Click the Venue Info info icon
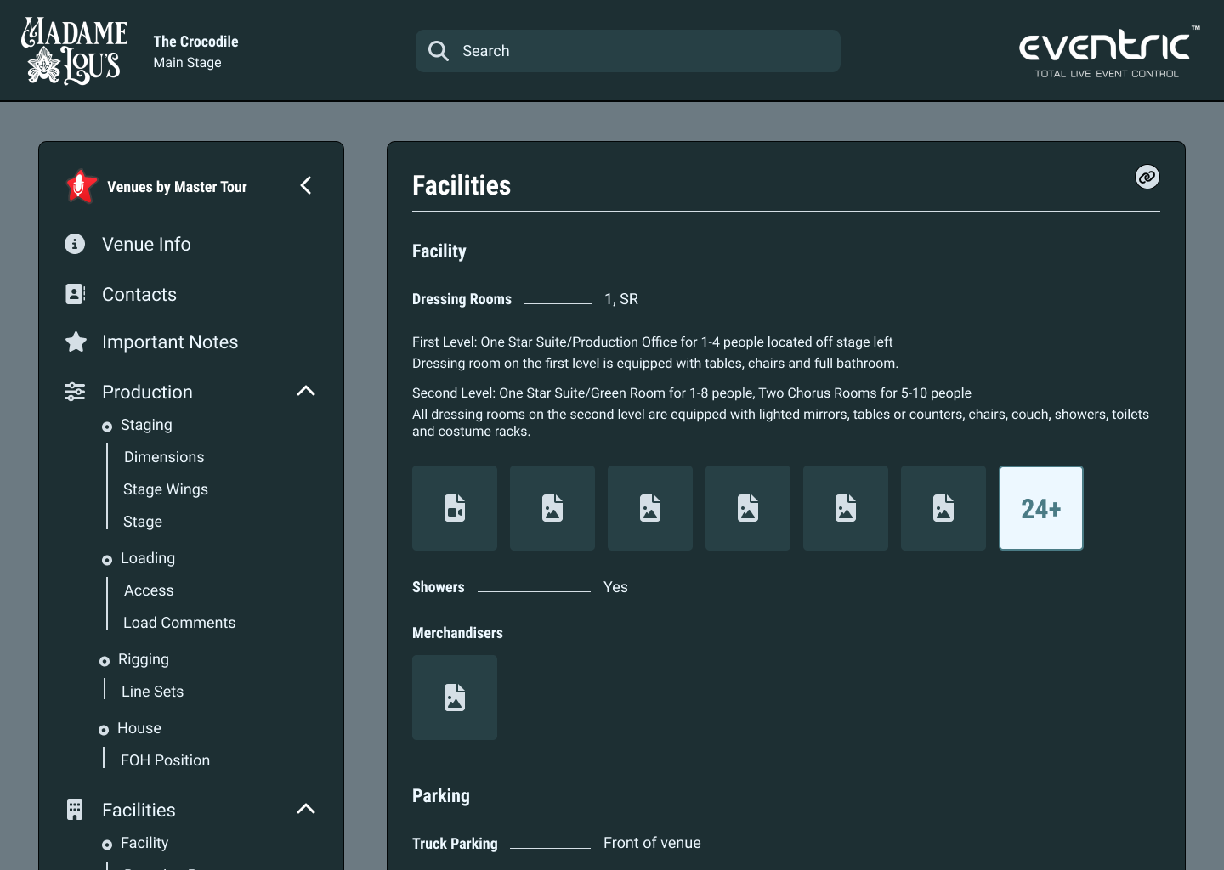The height and width of the screenshot is (870, 1224). pos(75,244)
